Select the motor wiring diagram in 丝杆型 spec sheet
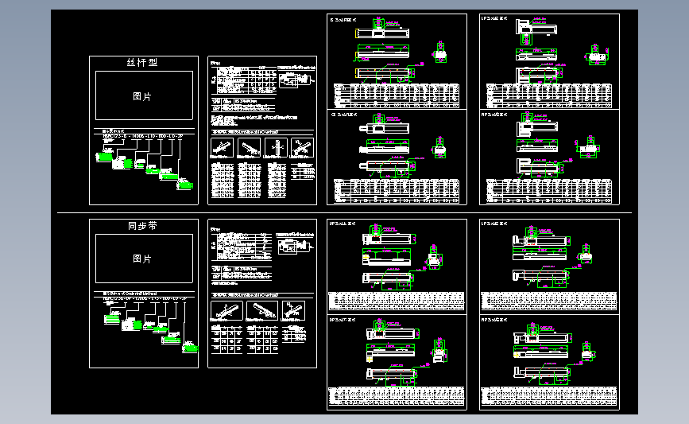Viewport: 689px width, 424px height. [297, 80]
